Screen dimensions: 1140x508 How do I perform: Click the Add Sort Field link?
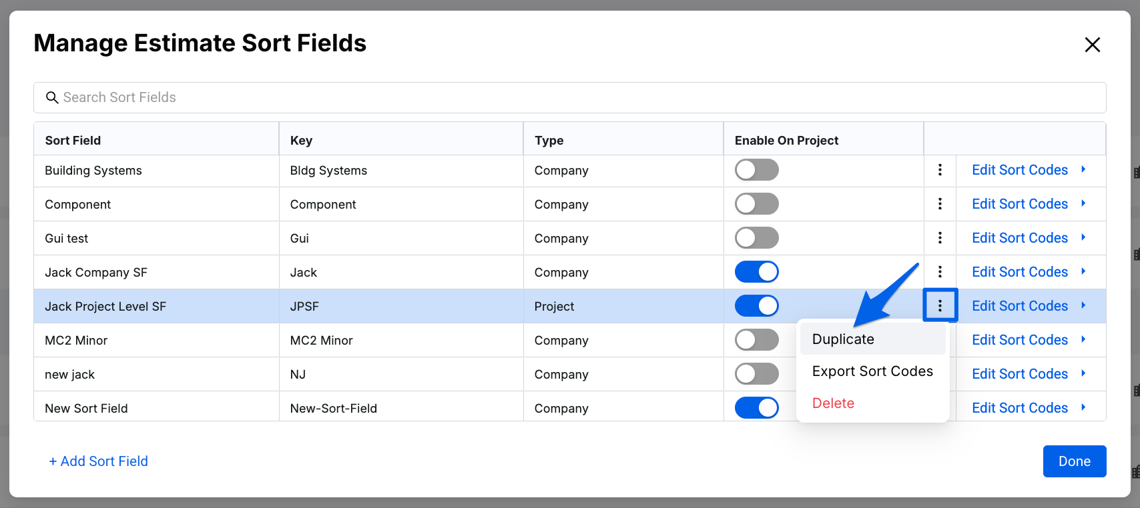click(98, 461)
